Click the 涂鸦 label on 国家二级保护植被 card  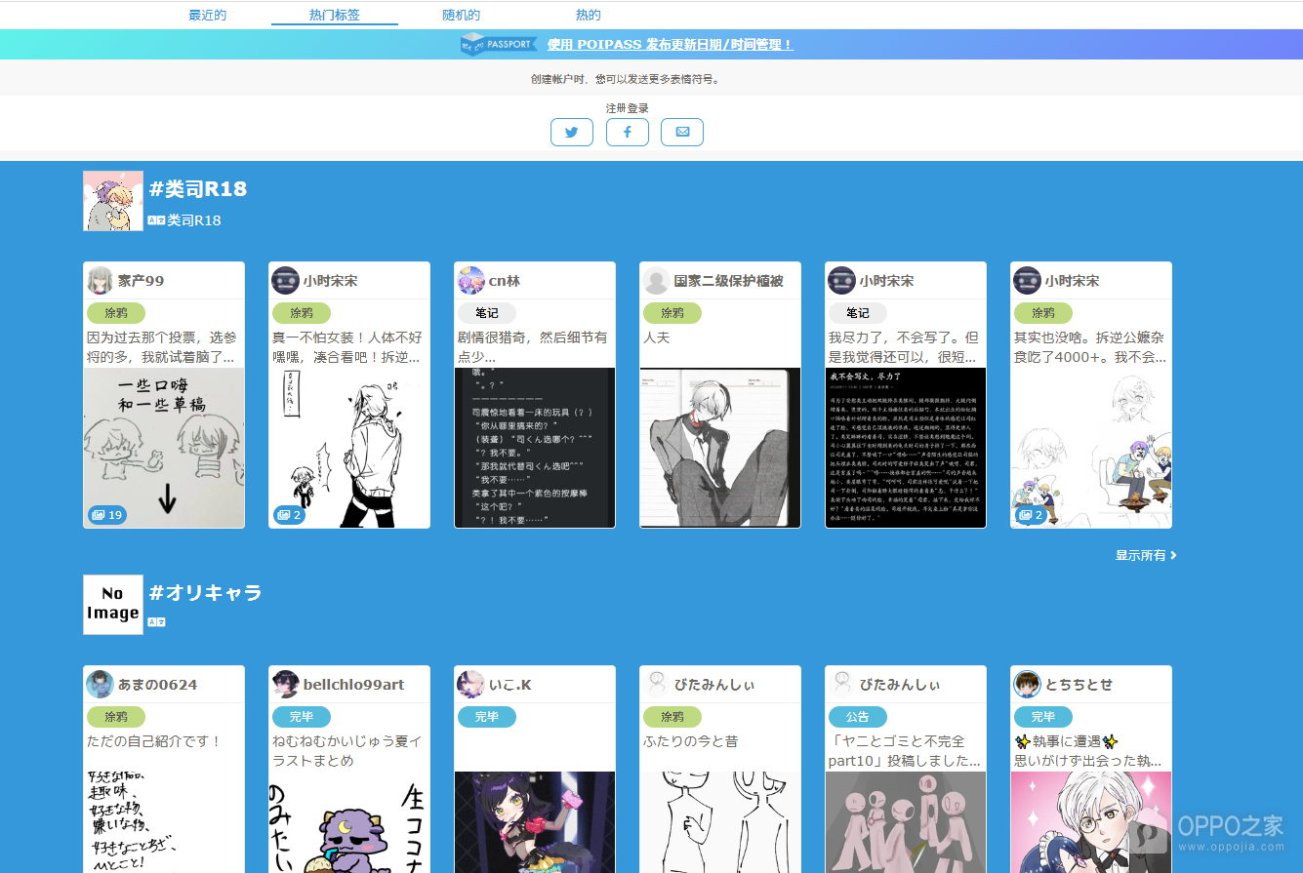coord(672,313)
